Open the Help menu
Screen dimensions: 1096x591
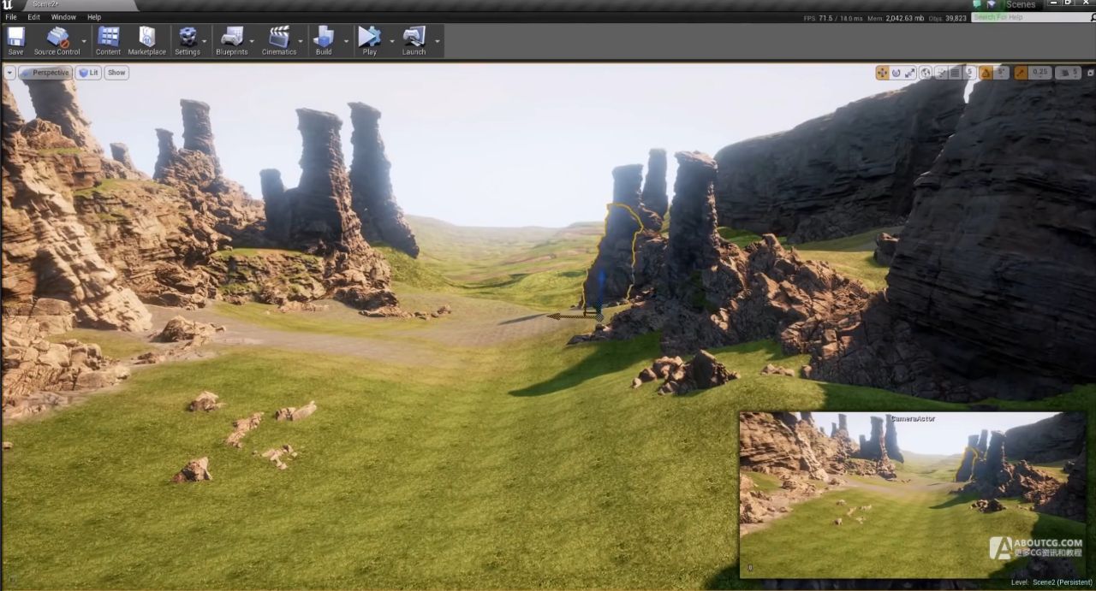[94, 17]
